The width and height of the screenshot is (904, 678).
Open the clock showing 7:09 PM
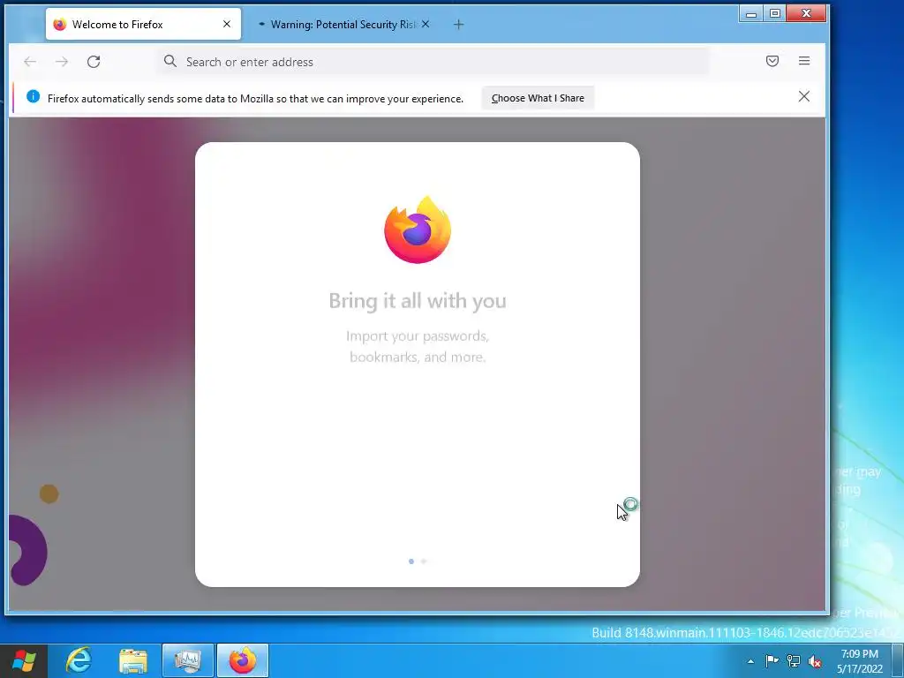tap(860, 661)
